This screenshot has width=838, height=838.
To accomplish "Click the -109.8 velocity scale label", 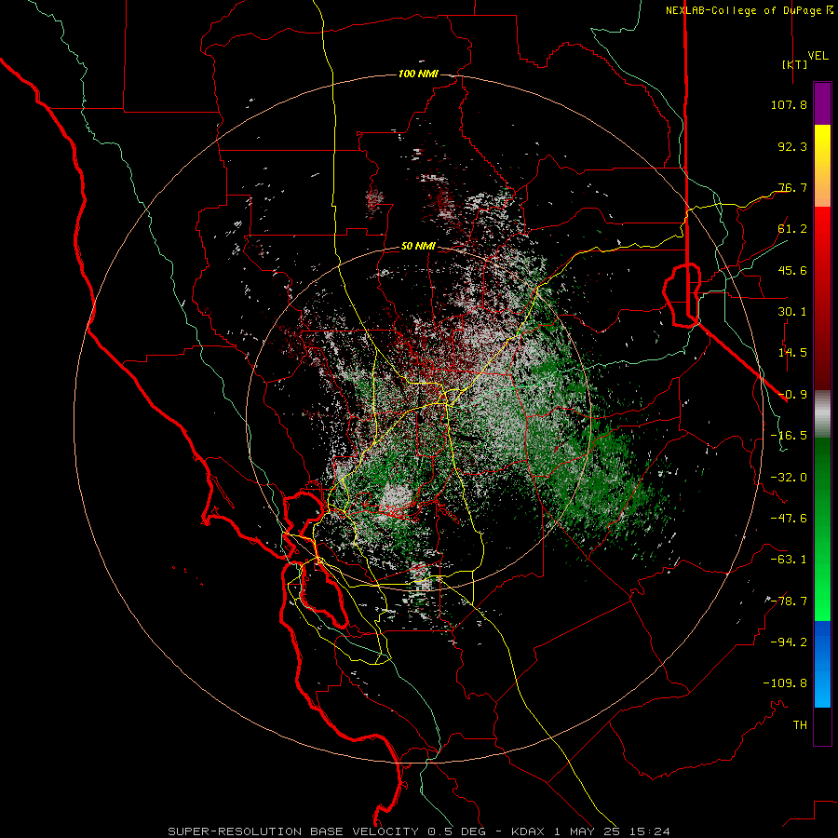I will pos(785,683).
